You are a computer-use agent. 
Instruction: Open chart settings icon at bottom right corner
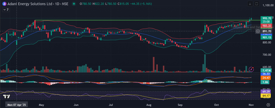click(x=268, y=105)
